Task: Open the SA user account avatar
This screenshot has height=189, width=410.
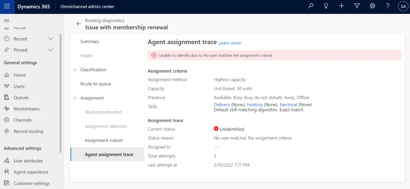Action: 403,6
